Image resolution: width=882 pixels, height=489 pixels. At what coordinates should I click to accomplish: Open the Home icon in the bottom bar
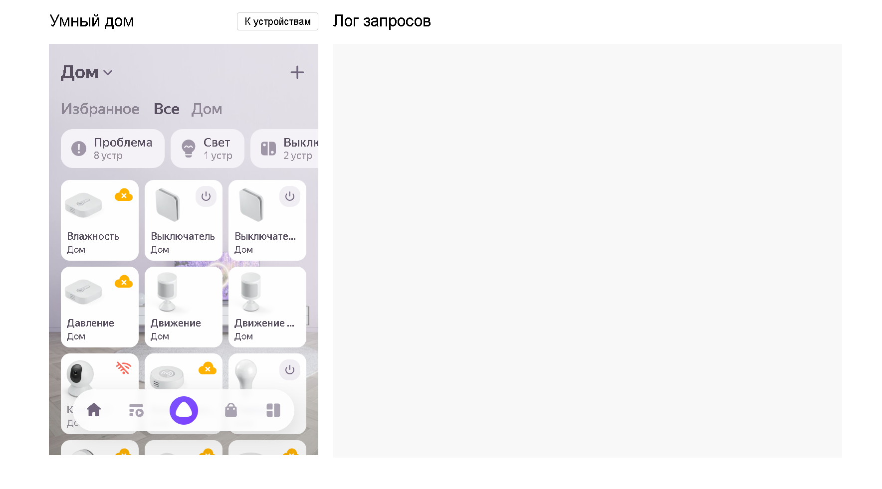click(x=94, y=410)
